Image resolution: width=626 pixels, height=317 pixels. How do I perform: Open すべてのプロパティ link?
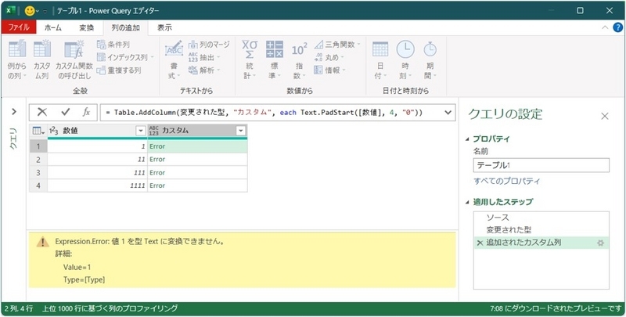[x=506, y=181]
